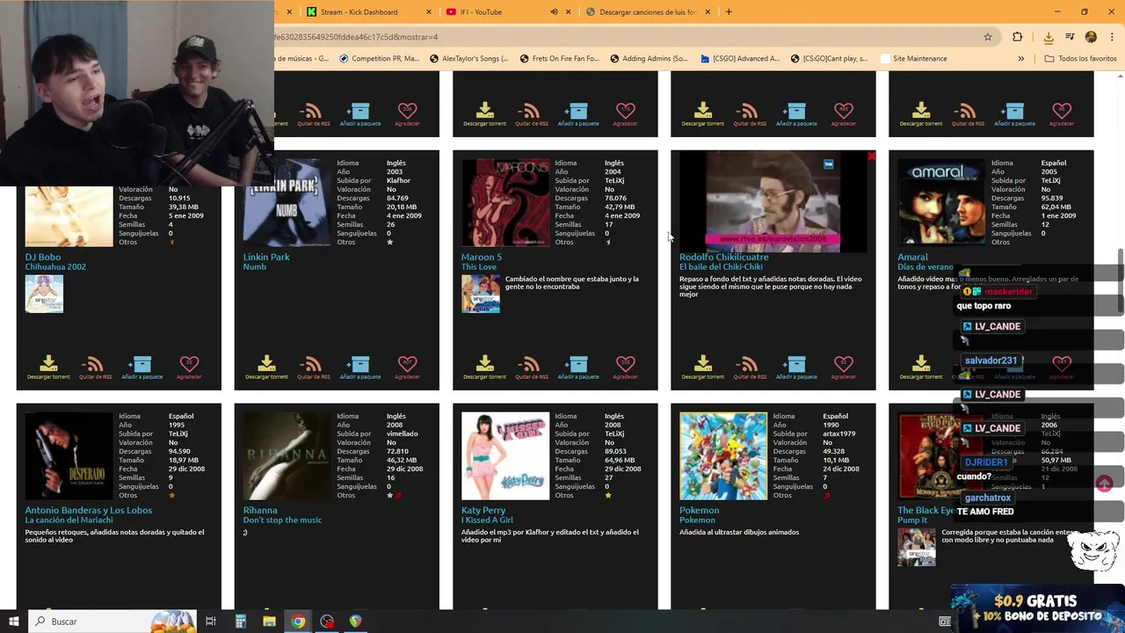Close the Stream - Kick Dashboard tab

tap(429, 12)
